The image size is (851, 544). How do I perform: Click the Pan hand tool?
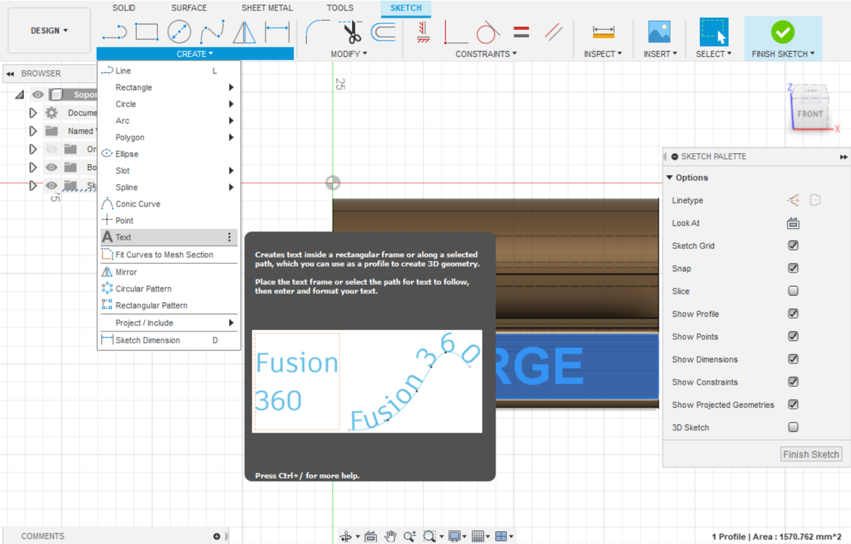(x=390, y=536)
